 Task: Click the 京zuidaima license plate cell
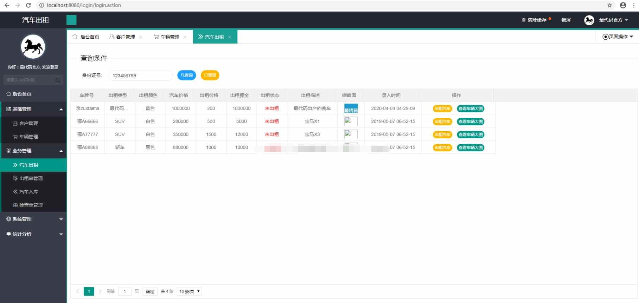pyautogui.click(x=88, y=108)
